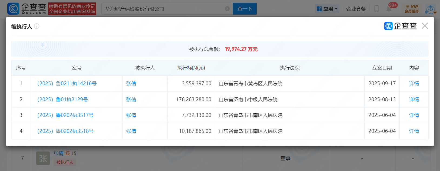Clear the search box text
This screenshot has height=171, width=440.
pos(227,9)
